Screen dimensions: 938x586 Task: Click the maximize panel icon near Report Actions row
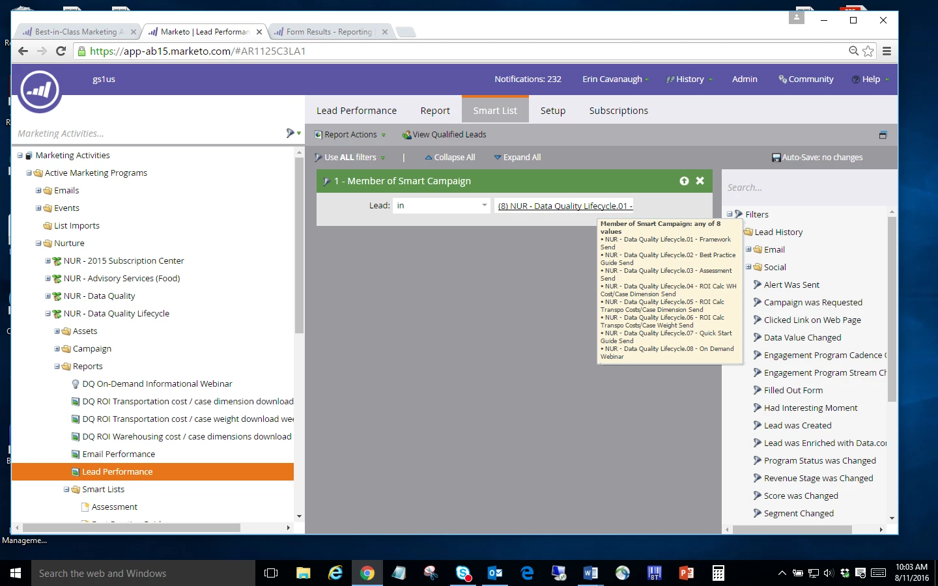883,135
